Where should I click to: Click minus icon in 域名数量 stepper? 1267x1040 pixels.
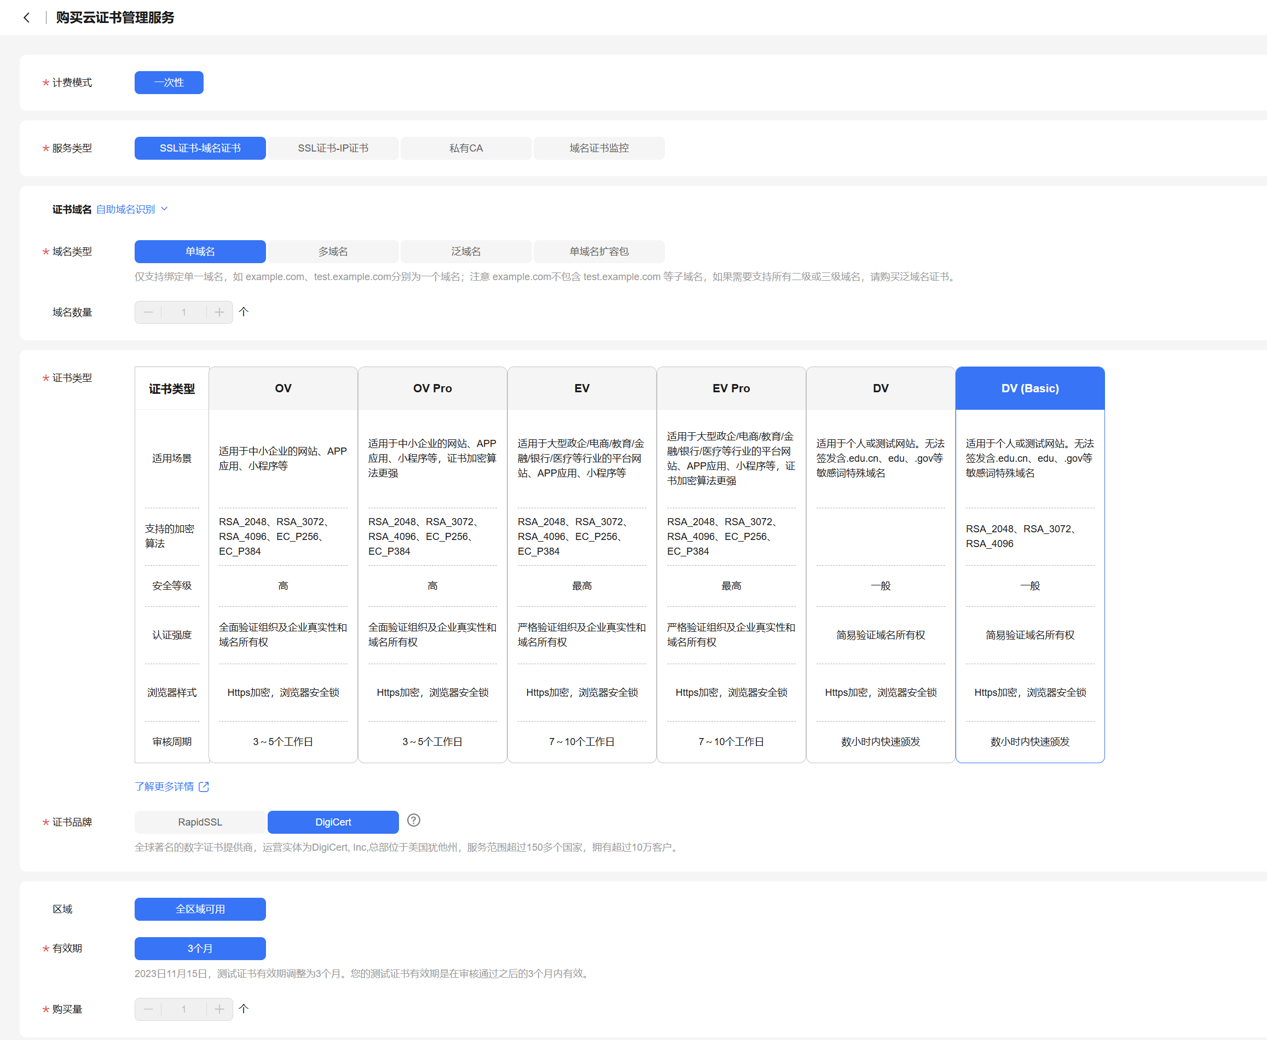[148, 312]
